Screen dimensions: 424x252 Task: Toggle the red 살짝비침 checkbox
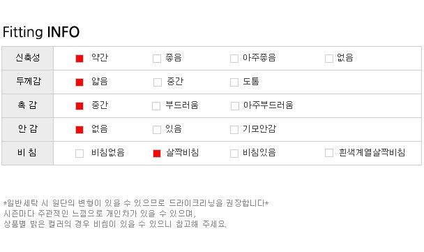point(157,153)
